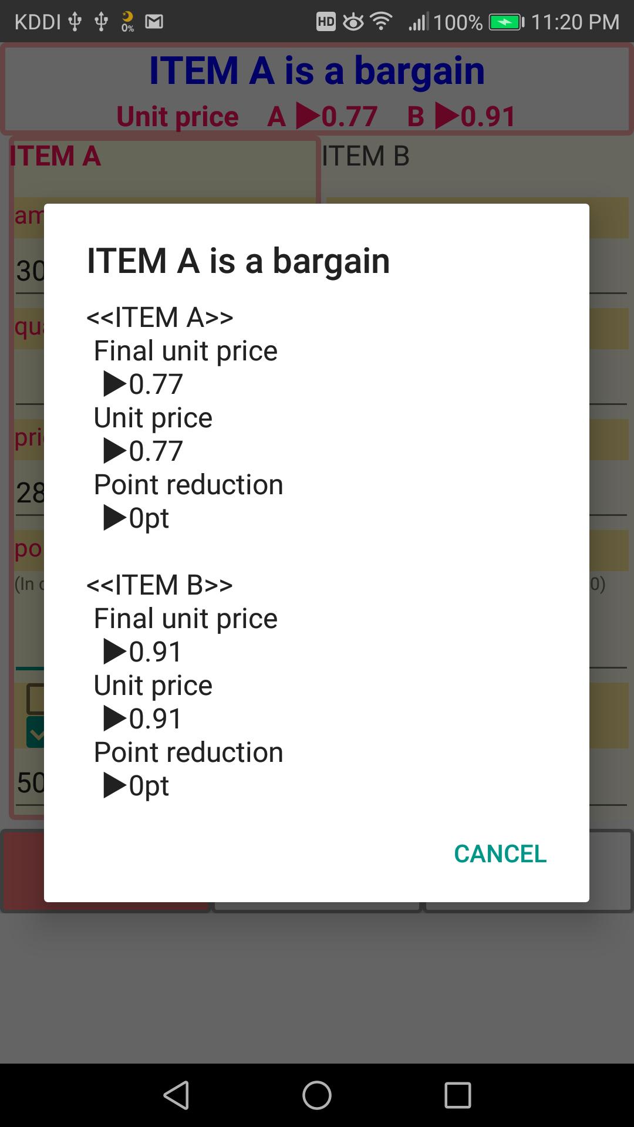Open recent apps with the square icon
The image size is (634, 1127).
point(458,1095)
